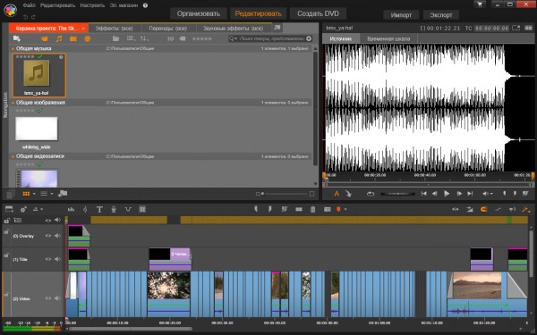This screenshot has height=335, width=537.
Task: Click the Экспорт button
Action: pos(441,15)
